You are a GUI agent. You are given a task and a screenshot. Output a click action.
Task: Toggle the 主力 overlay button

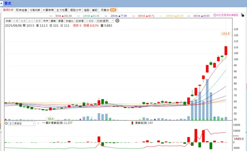[31, 21]
